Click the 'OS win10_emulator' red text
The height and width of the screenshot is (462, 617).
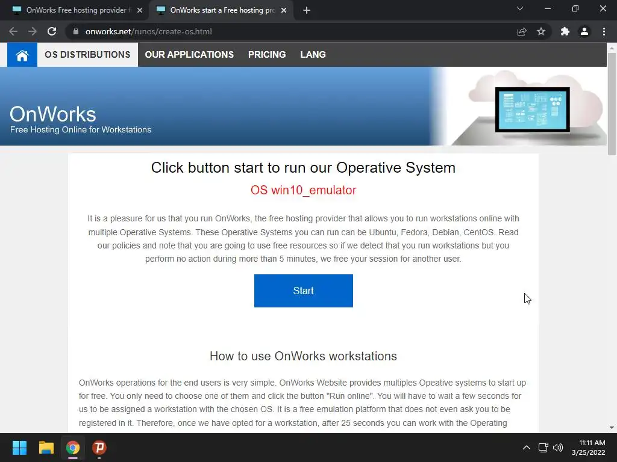coord(304,190)
